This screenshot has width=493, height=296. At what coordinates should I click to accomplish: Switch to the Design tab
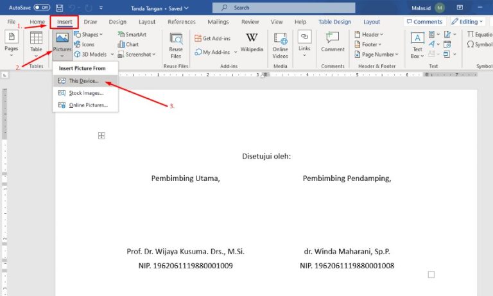[x=117, y=22]
